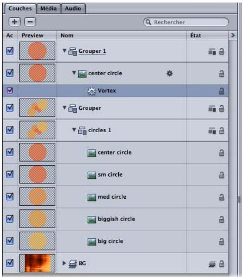Select the big circle preview thumbnail
243x277 pixels.
point(37,241)
